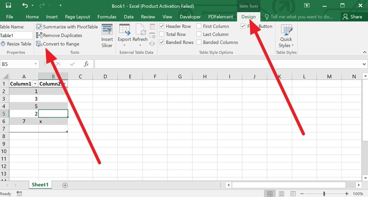Open the File tab
The width and height of the screenshot is (368, 197).
[10, 17]
